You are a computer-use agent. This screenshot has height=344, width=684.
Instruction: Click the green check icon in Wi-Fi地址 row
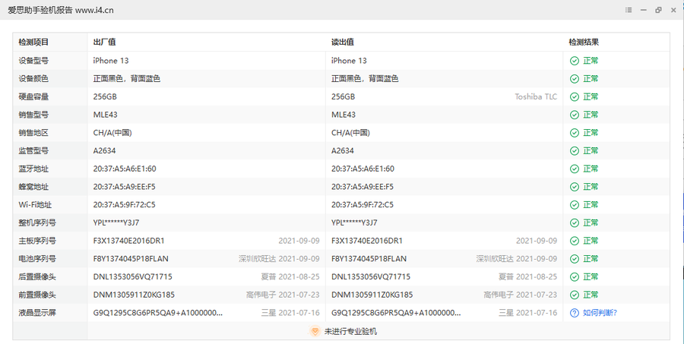pyautogui.click(x=574, y=205)
